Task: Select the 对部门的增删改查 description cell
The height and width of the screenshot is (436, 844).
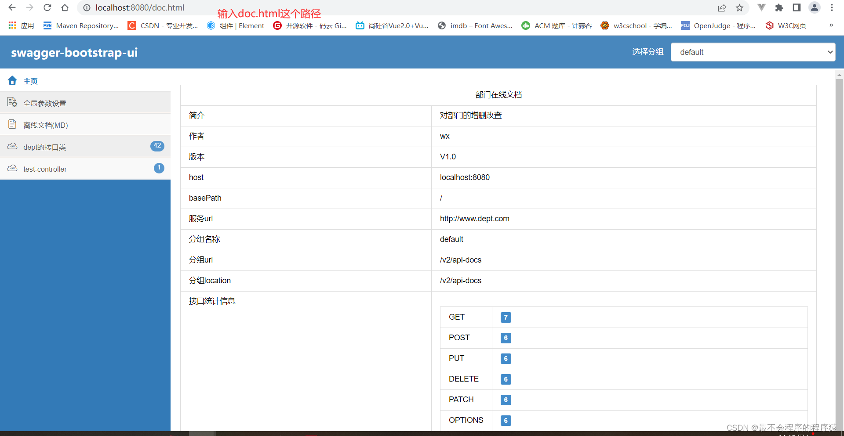Action: [624, 115]
